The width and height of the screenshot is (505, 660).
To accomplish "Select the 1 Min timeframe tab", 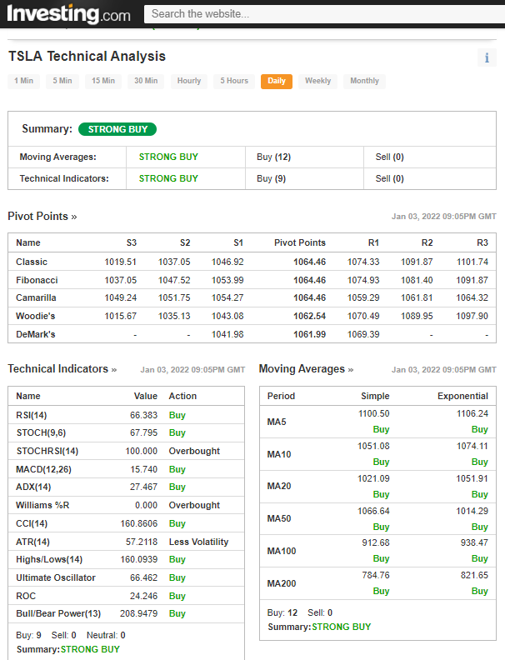I will coord(23,81).
